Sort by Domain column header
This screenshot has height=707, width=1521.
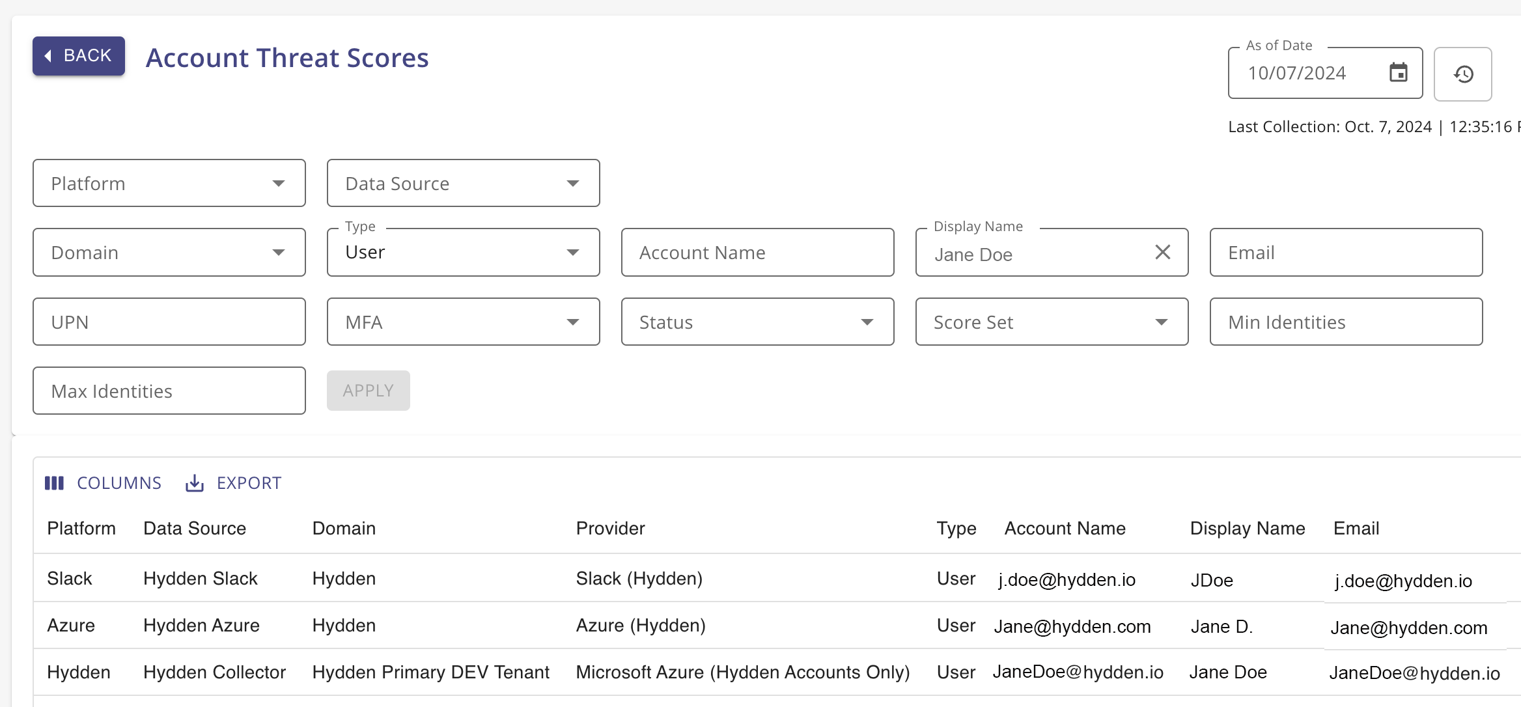[344, 528]
